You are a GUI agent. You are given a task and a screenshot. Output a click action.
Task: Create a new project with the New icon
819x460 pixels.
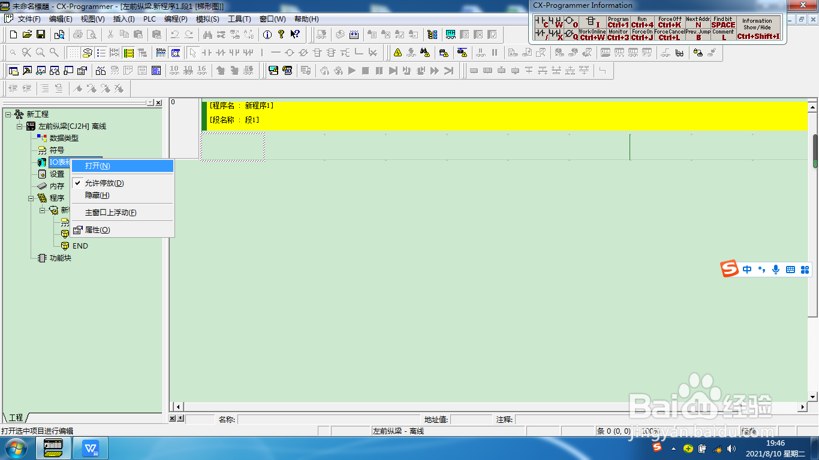[x=14, y=34]
